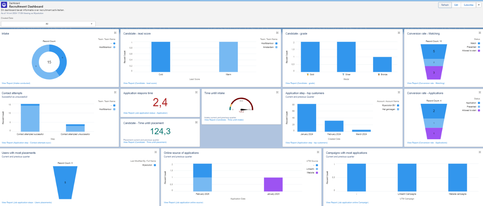The height and width of the screenshot is (206, 483).
Task: Click the purple Website legend swatch
Action: (317, 173)
